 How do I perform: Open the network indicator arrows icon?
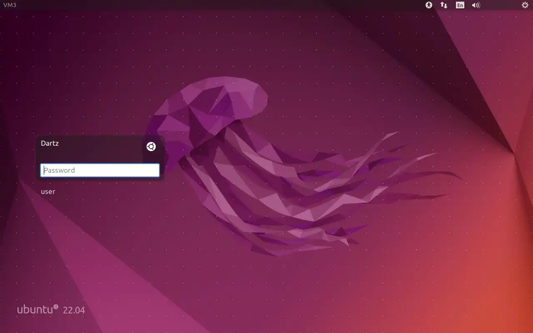(444, 5)
